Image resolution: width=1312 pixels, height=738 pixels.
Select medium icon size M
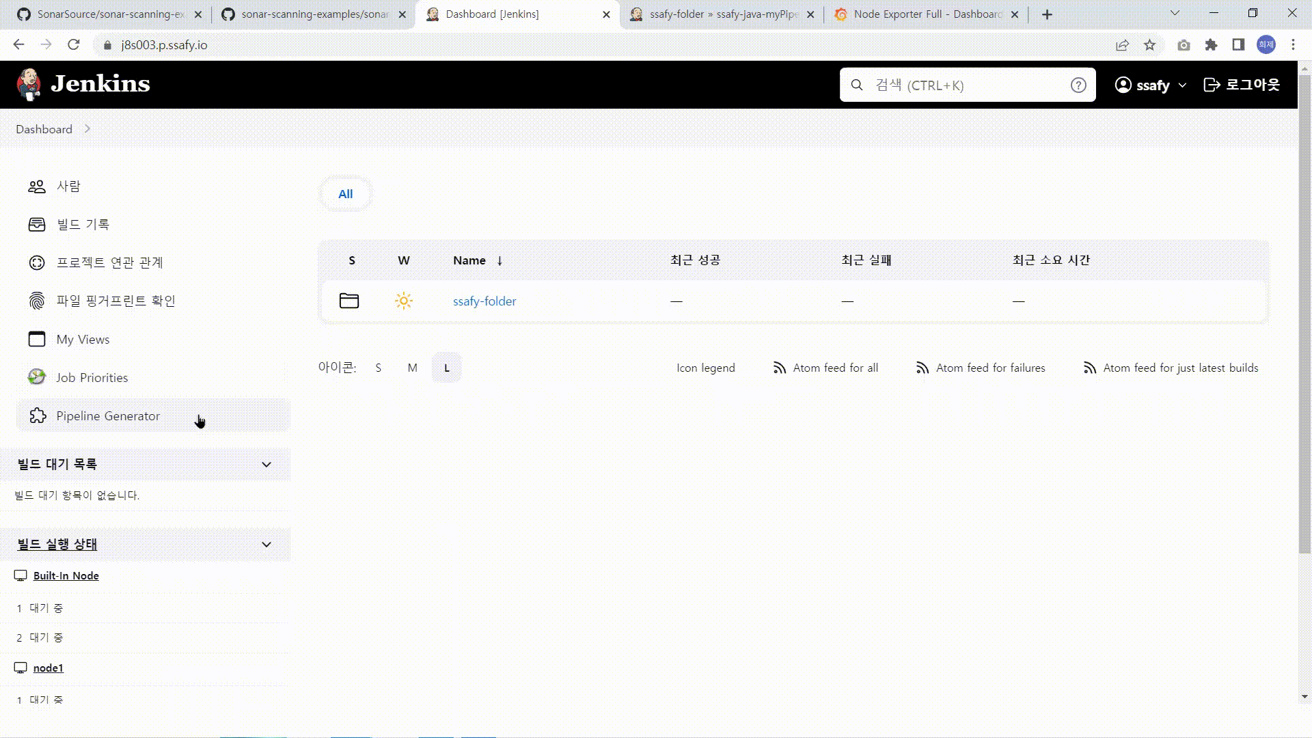coord(412,368)
